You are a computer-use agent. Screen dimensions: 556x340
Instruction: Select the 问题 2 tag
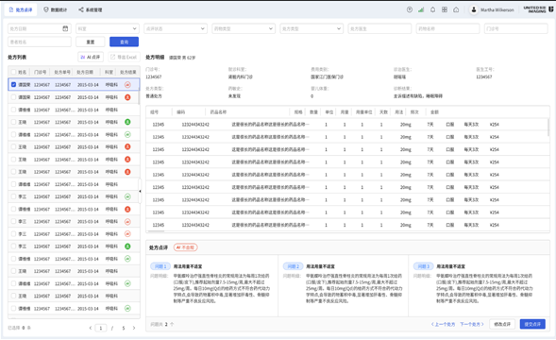point(293,266)
